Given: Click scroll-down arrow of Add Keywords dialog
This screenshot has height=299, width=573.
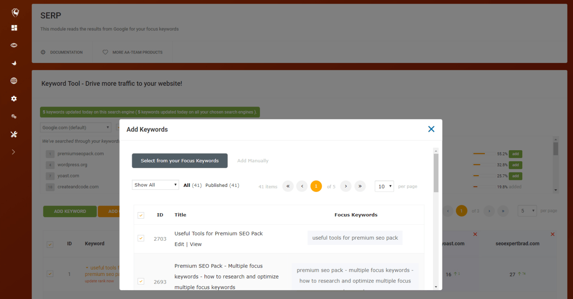Looking at the screenshot, I should pos(436,287).
